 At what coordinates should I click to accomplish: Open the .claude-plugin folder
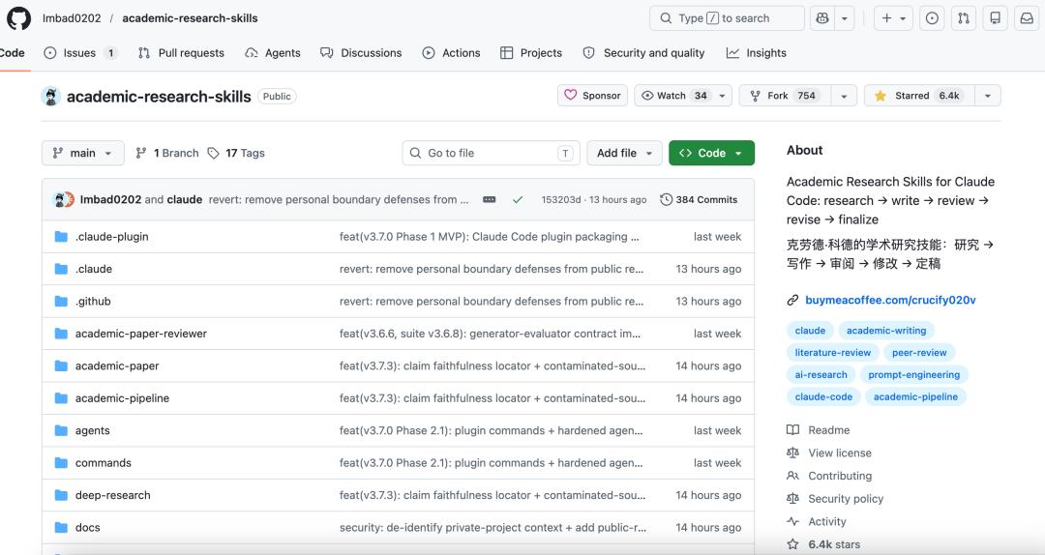click(x=112, y=237)
